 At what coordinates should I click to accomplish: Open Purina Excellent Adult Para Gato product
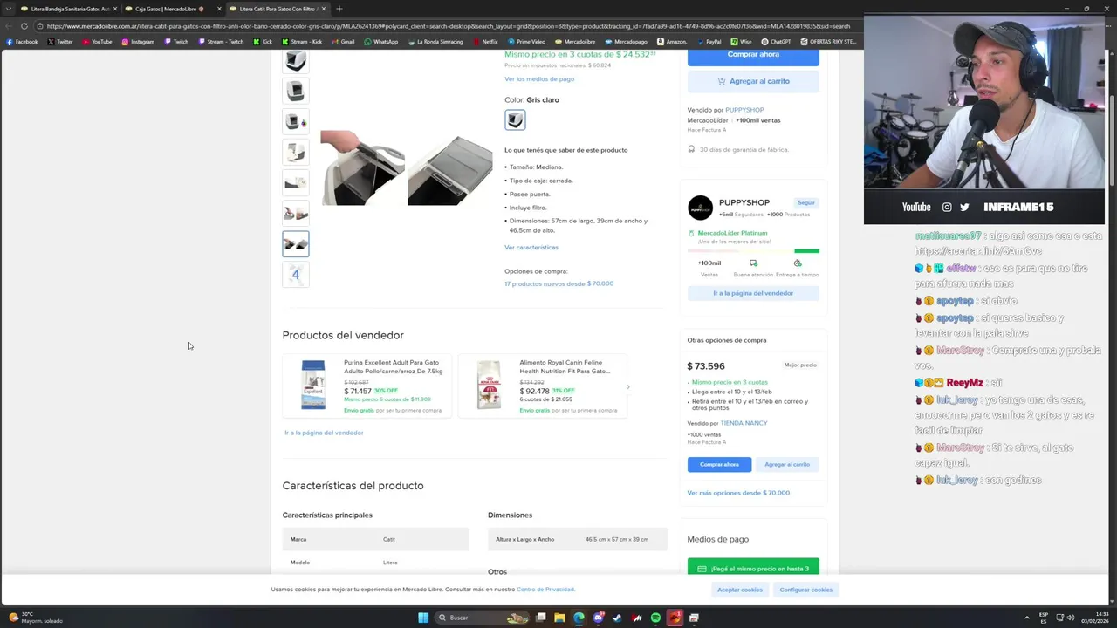click(366, 385)
